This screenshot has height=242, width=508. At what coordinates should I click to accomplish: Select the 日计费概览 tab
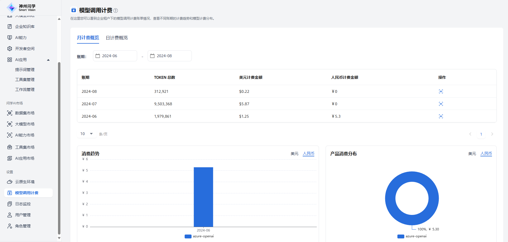point(117,38)
